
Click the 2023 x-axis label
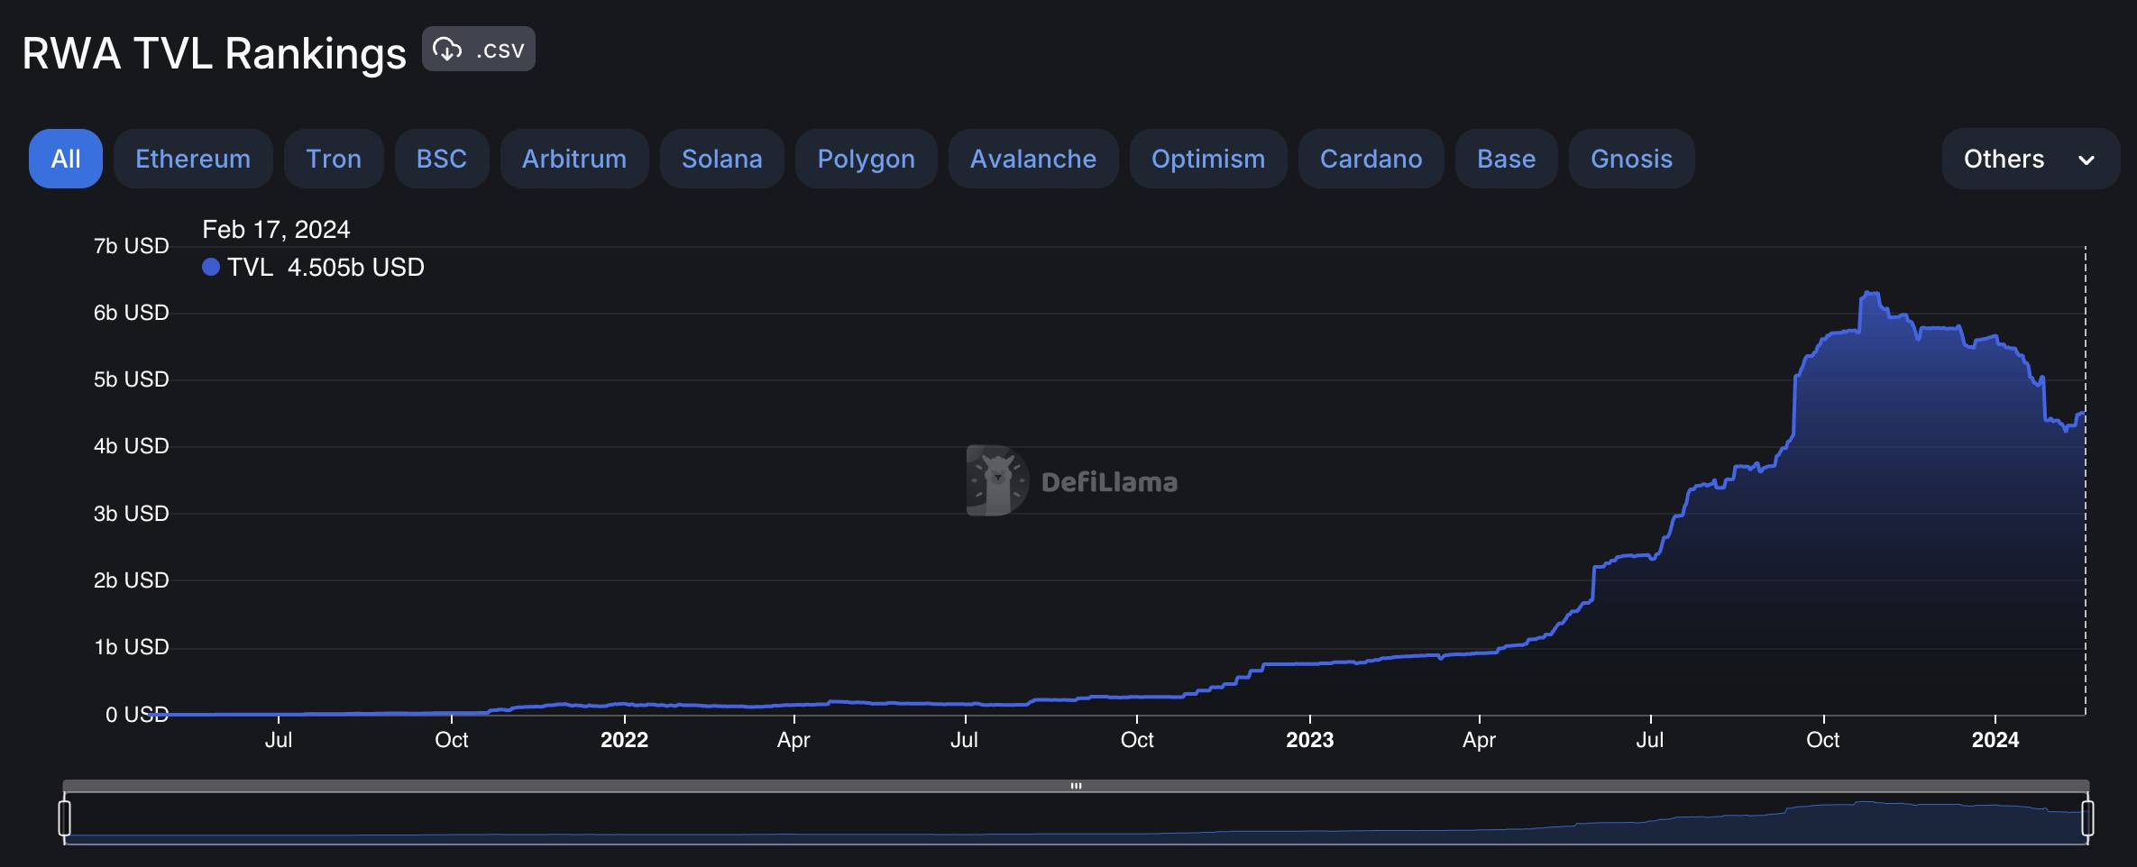(1309, 740)
